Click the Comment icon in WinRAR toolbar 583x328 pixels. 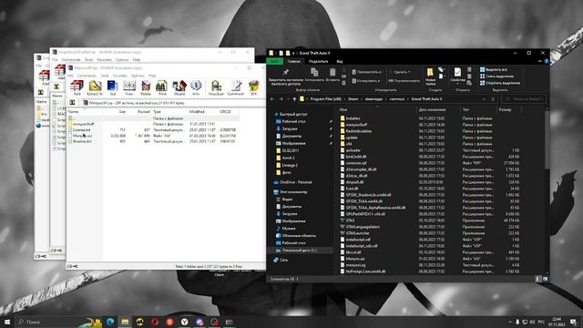point(236,87)
